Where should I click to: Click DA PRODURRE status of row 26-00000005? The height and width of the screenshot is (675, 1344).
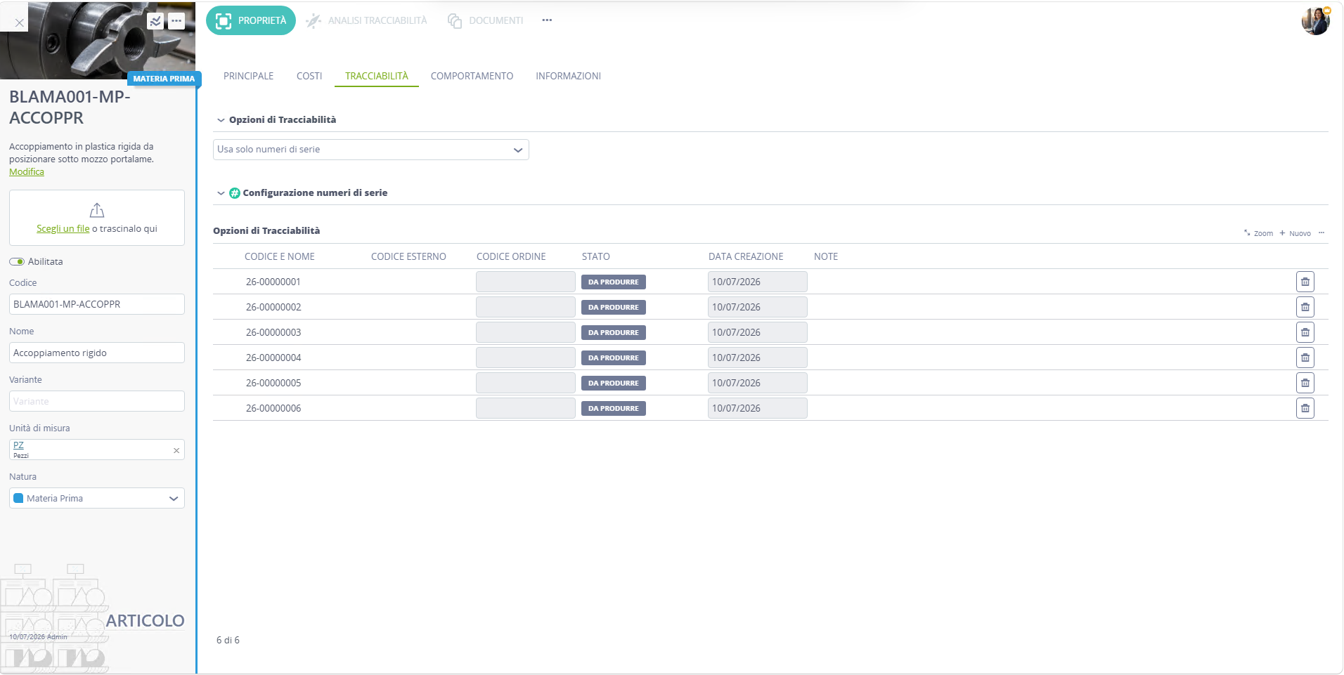[x=614, y=383]
